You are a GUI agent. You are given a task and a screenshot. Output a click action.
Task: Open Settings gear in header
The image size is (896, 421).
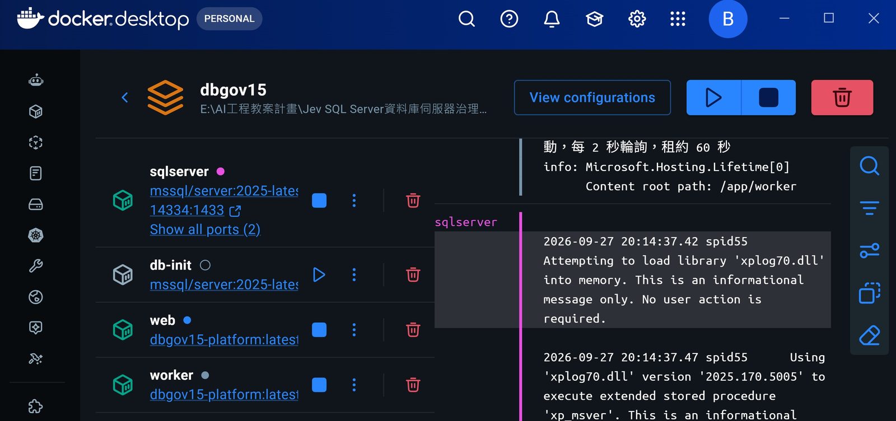pos(637,19)
